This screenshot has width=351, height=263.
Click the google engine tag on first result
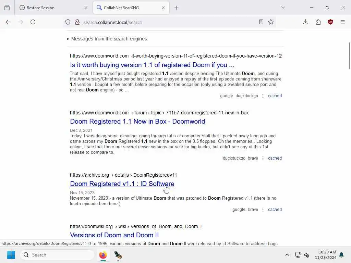(x=226, y=96)
